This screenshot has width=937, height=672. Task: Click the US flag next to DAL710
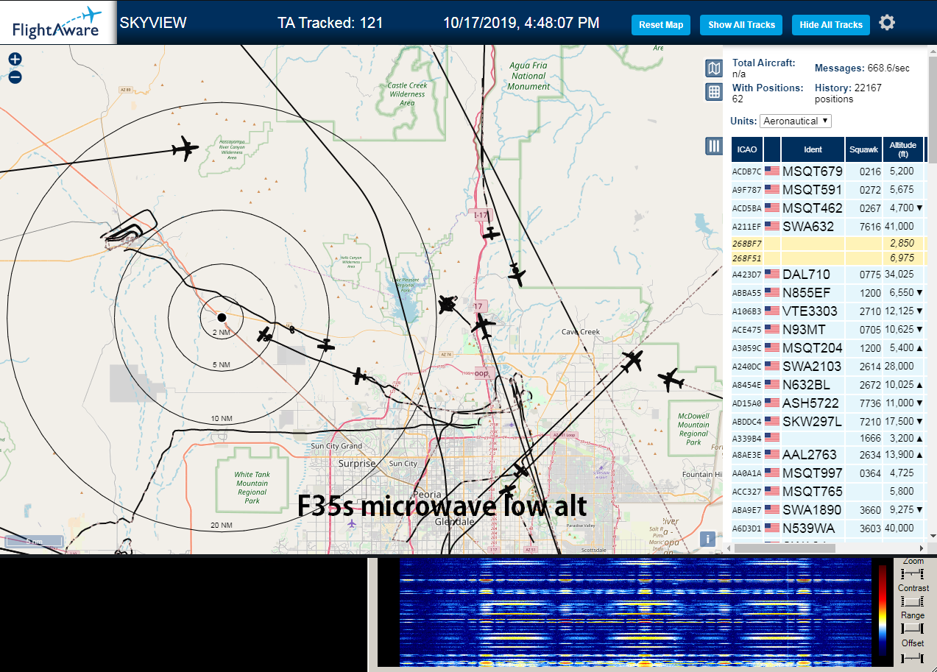[x=772, y=274]
